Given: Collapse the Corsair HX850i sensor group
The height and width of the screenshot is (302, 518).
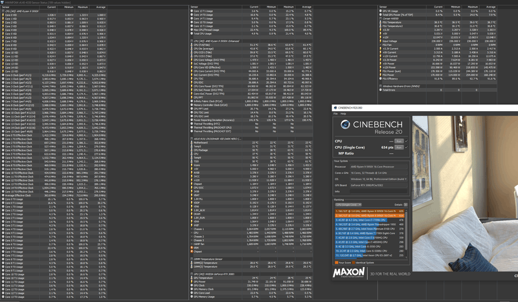Looking at the screenshot, I should (381, 19).
